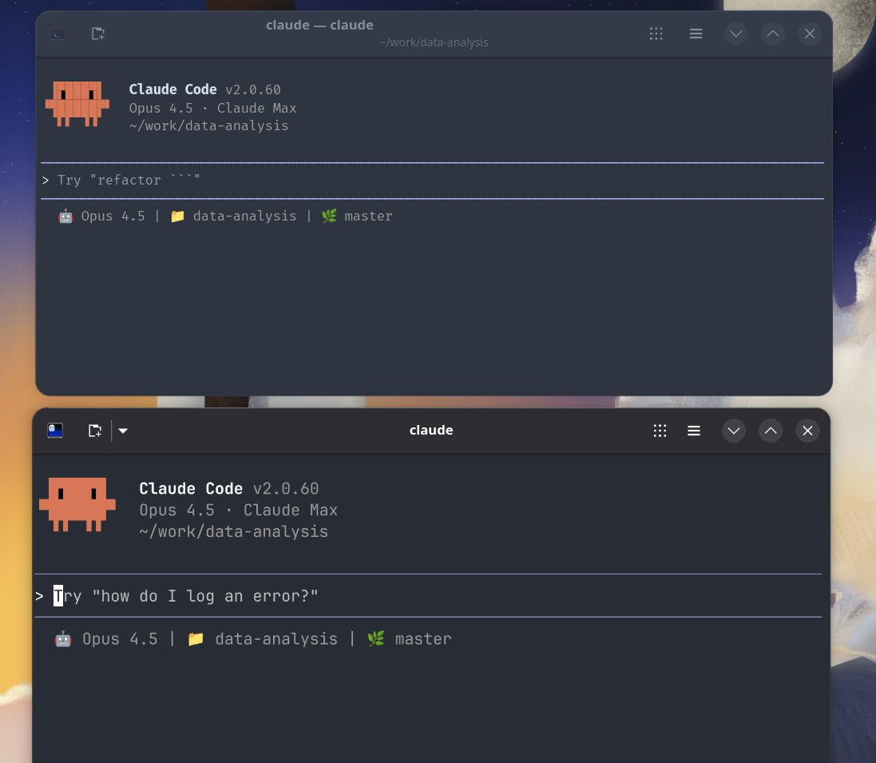Image resolution: width=876 pixels, height=763 pixels.
Task: Click the terminal icon in top window titlebar
Action: coord(58,34)
